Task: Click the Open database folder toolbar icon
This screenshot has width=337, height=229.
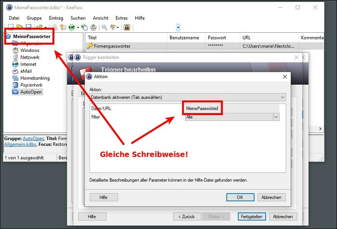Action: click(x=19, y=27)
